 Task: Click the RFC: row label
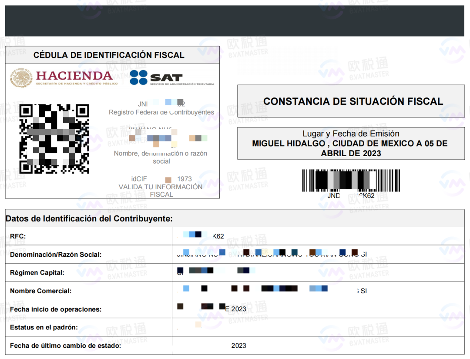18,236
